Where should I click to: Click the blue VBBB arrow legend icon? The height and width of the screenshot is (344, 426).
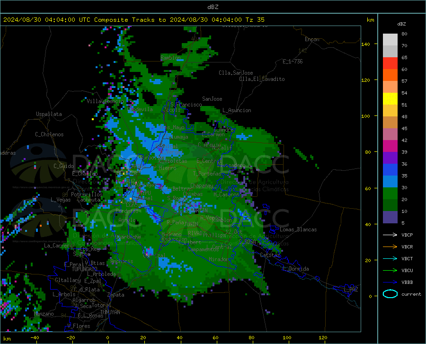(x=390, y=282)
